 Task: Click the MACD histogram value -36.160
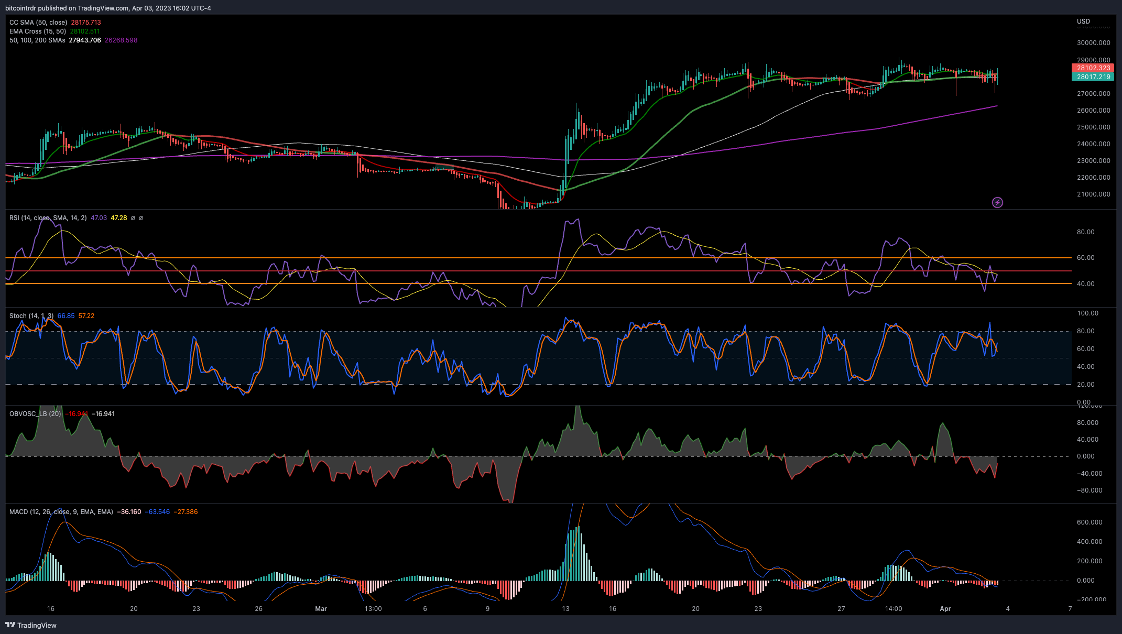129,512
